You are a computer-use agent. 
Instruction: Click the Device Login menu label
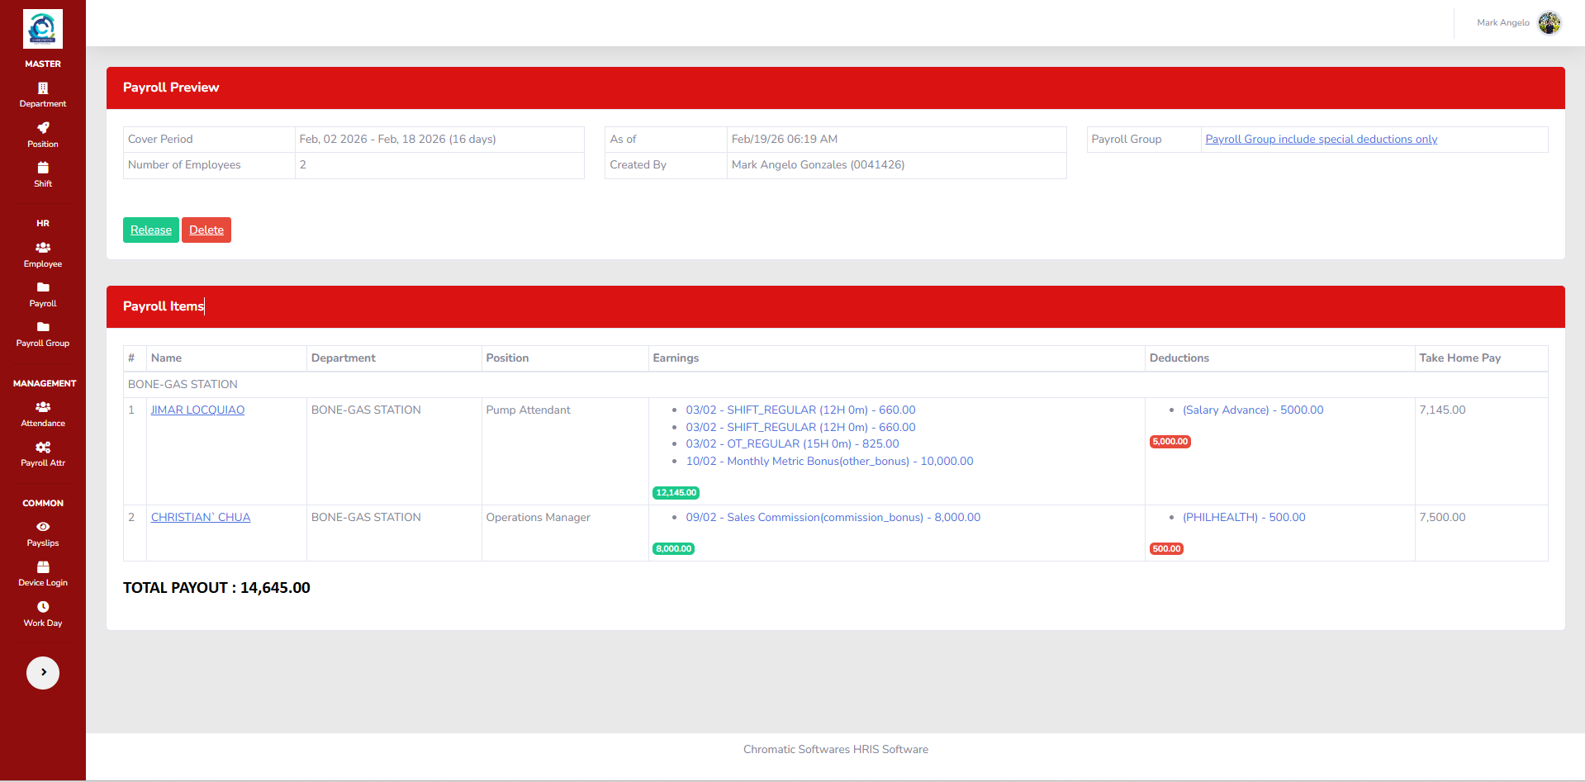pos(43,583)
